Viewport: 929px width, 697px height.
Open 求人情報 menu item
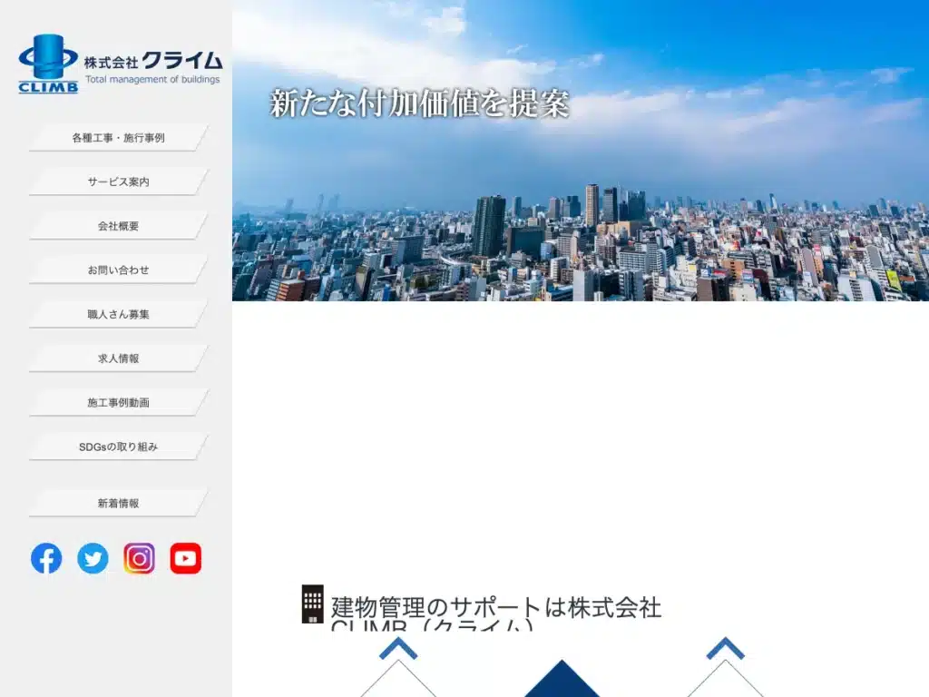click(x=119, y=358)
